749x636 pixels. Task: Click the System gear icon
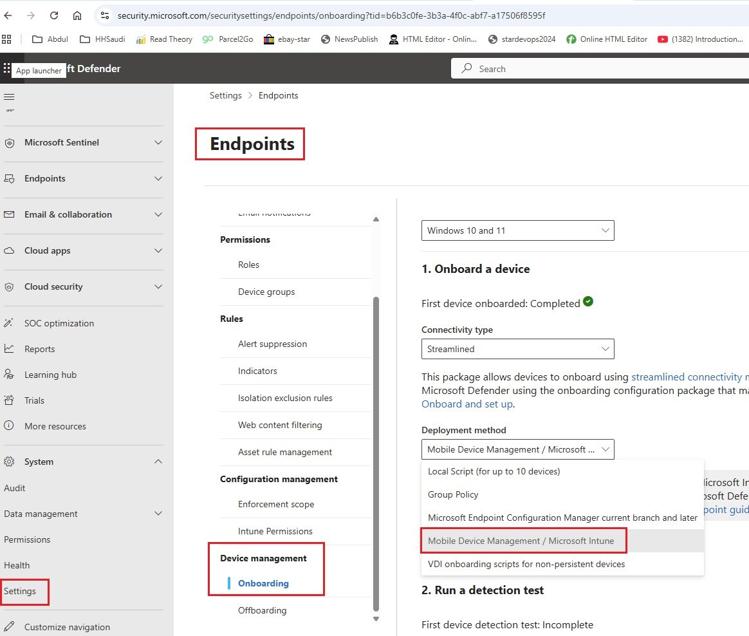tap(9, 462)
